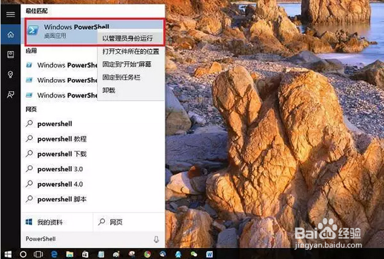
Task: Click the 我的资料 button
Action: point(57,222)
